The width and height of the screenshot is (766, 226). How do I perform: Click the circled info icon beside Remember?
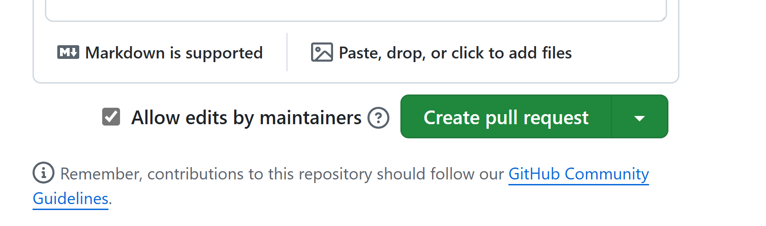click(x=44, y=173)
